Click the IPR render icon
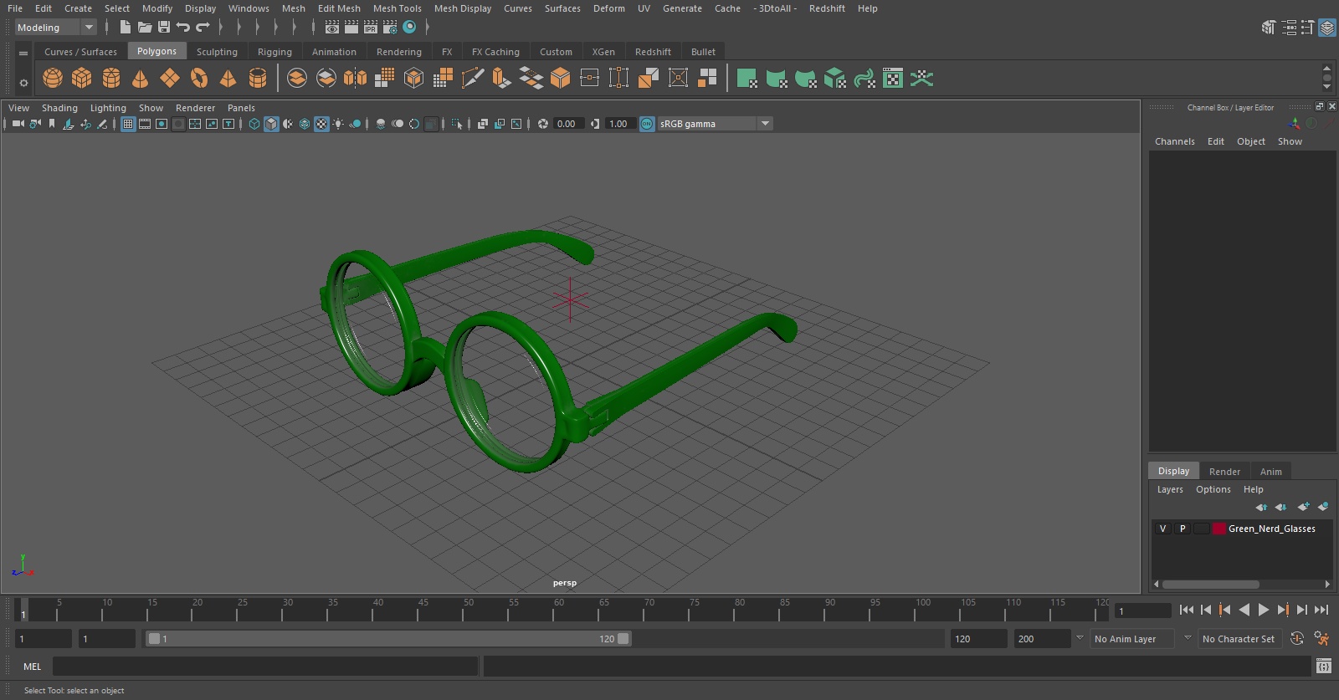Image resolution: width=1339 pixels, height=700 pixels. click(x=371, y=27)
